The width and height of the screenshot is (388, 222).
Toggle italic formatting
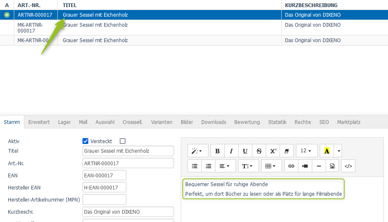[231, 151]
